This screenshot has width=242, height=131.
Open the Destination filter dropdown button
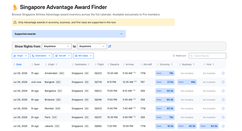tap(41, 56)
